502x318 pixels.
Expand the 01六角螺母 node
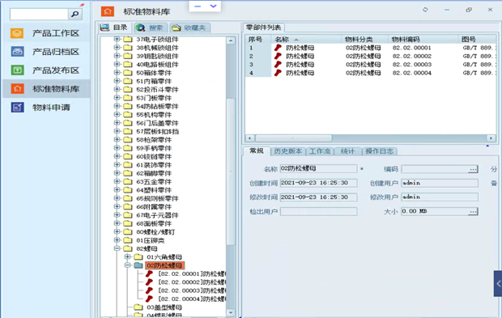point(127,257)
